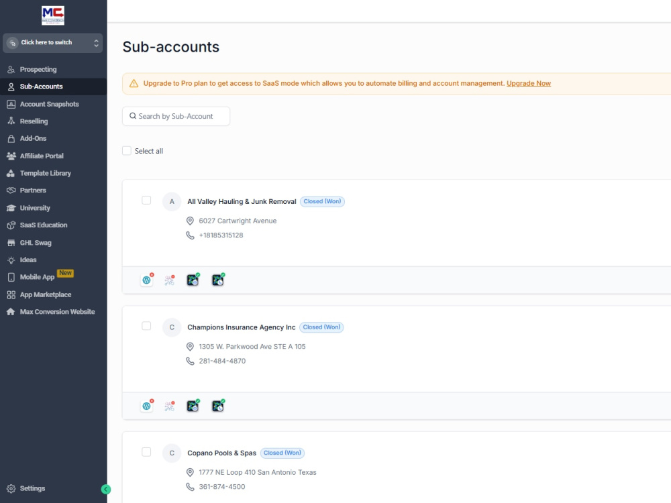Viewport: 671px width, 503px height.
Task: Click workflow nodes icon under All Valley Hauling
Action: 170,280
